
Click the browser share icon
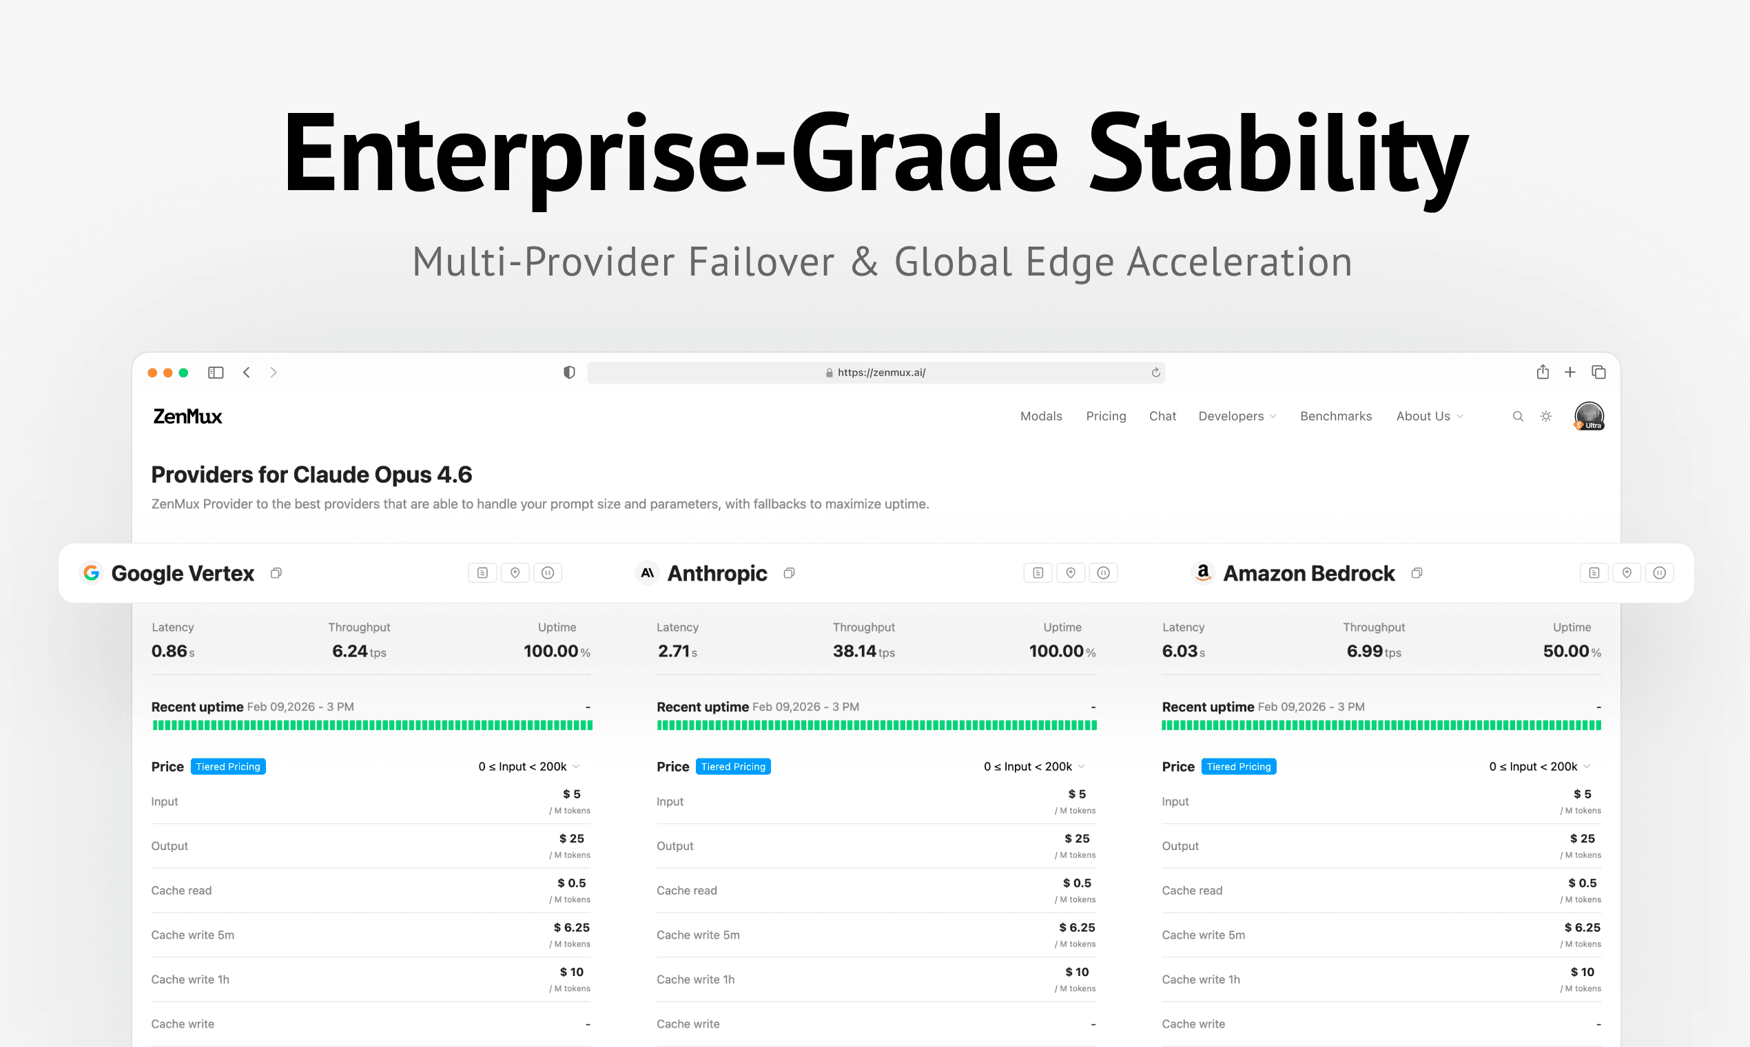click(x=1543, y=372)
